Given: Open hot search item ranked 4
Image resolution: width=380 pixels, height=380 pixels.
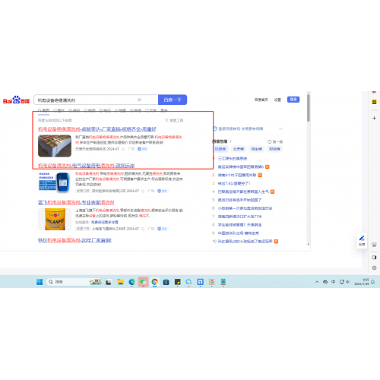Looking at the screenshot, I should tap(243, 192).
